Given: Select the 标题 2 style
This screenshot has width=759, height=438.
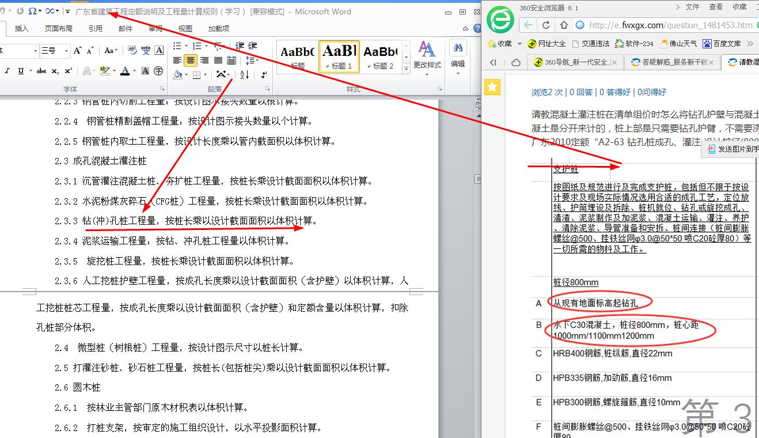Looking at the screenshot, I should [380, 56].
